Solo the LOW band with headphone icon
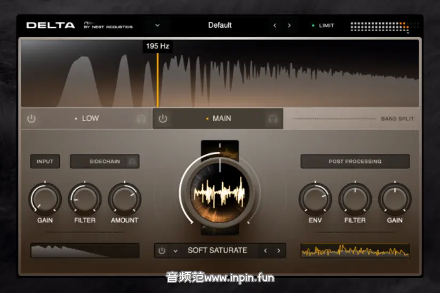Image resolution: width=440 pixels, height=293 pixels. click(141, 119)
